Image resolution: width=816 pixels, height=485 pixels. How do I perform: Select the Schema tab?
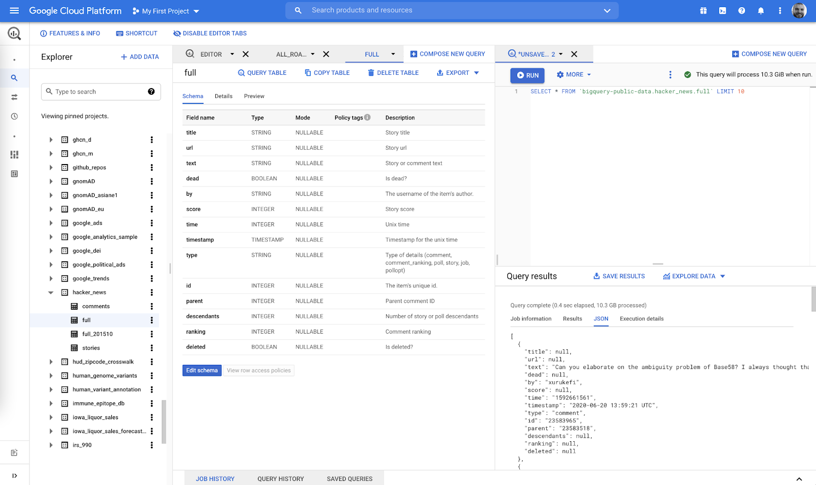[193, 96]
